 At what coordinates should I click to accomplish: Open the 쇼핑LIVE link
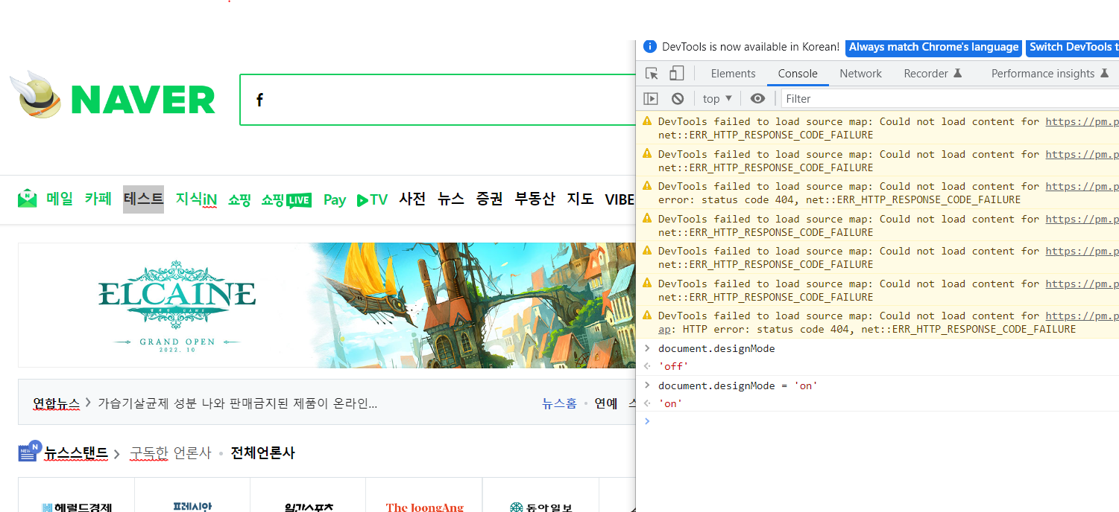[286, 199]
